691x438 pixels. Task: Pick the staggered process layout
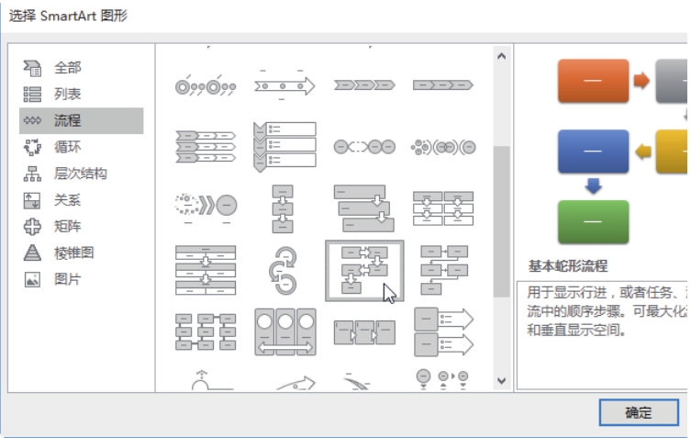point(364,208)
